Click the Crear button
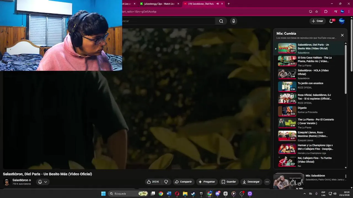Image resolution: width=353 pixels, height=198 pixels. [x=317, y=21]
